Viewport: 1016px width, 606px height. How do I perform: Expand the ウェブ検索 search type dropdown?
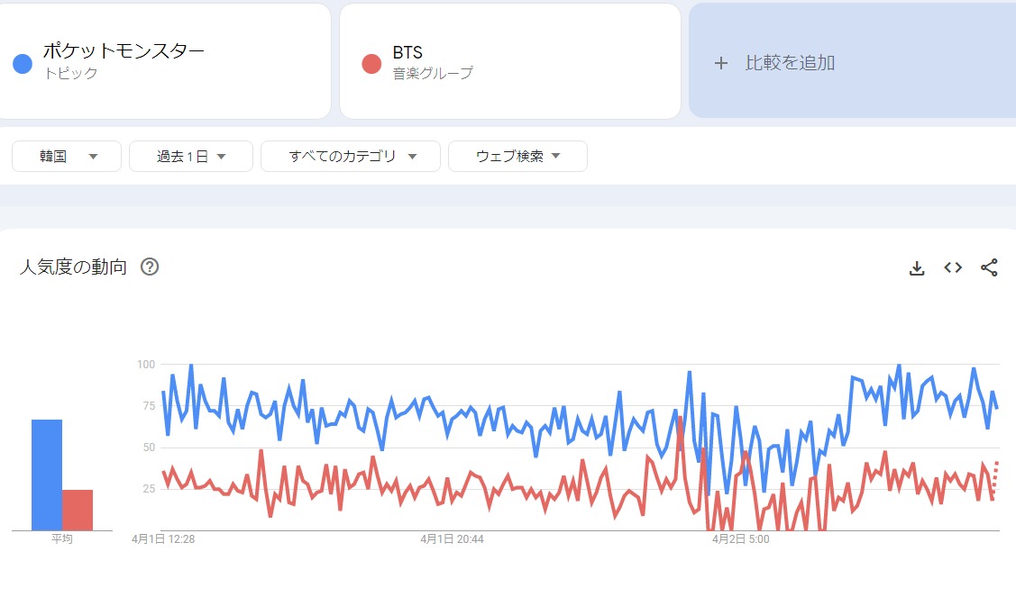pos(517,157)
